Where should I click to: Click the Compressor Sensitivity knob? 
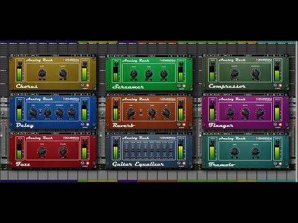pos(255,72)
